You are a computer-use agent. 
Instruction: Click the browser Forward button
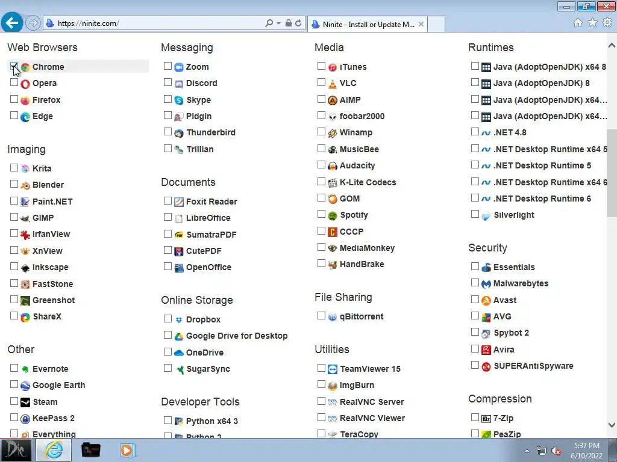point(33,23)
